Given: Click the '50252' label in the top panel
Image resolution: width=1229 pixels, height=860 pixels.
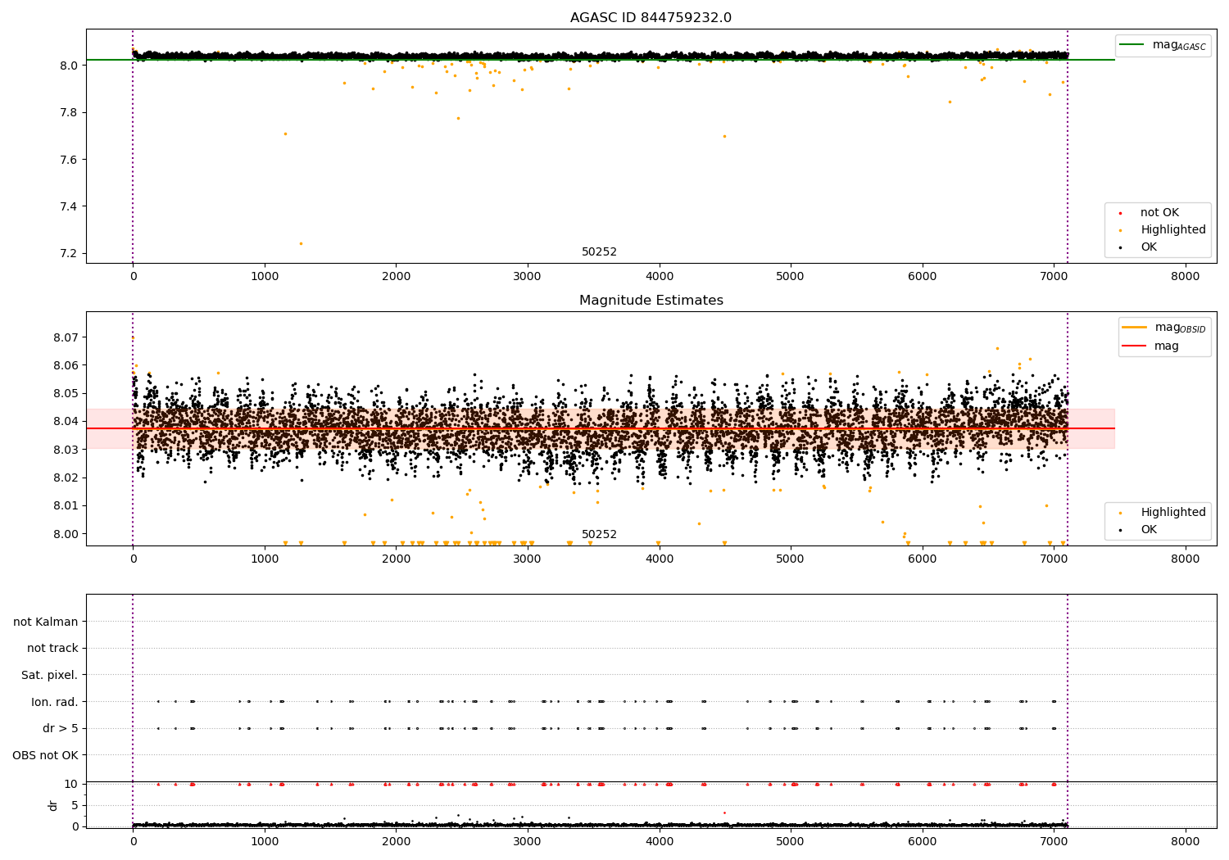Looking at the screenshot, I should [x=599, y=252].
